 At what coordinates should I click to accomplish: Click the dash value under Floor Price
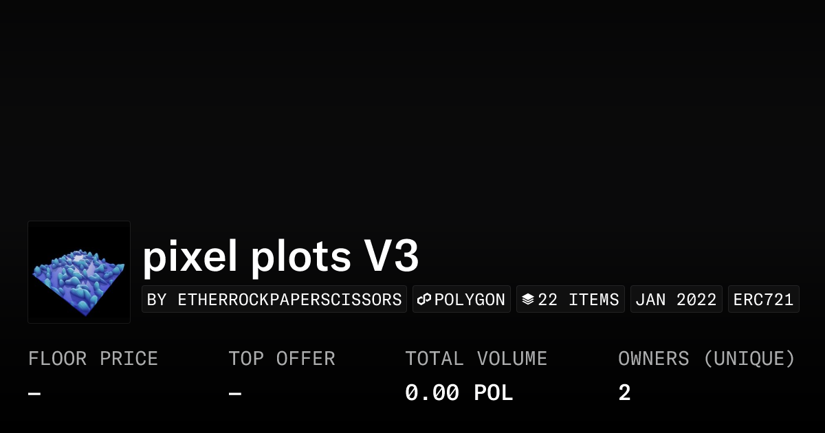[34, 394]
